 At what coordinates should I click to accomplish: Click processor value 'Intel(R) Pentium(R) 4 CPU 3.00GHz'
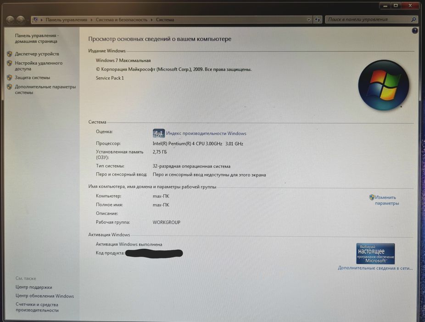(187, 144)
